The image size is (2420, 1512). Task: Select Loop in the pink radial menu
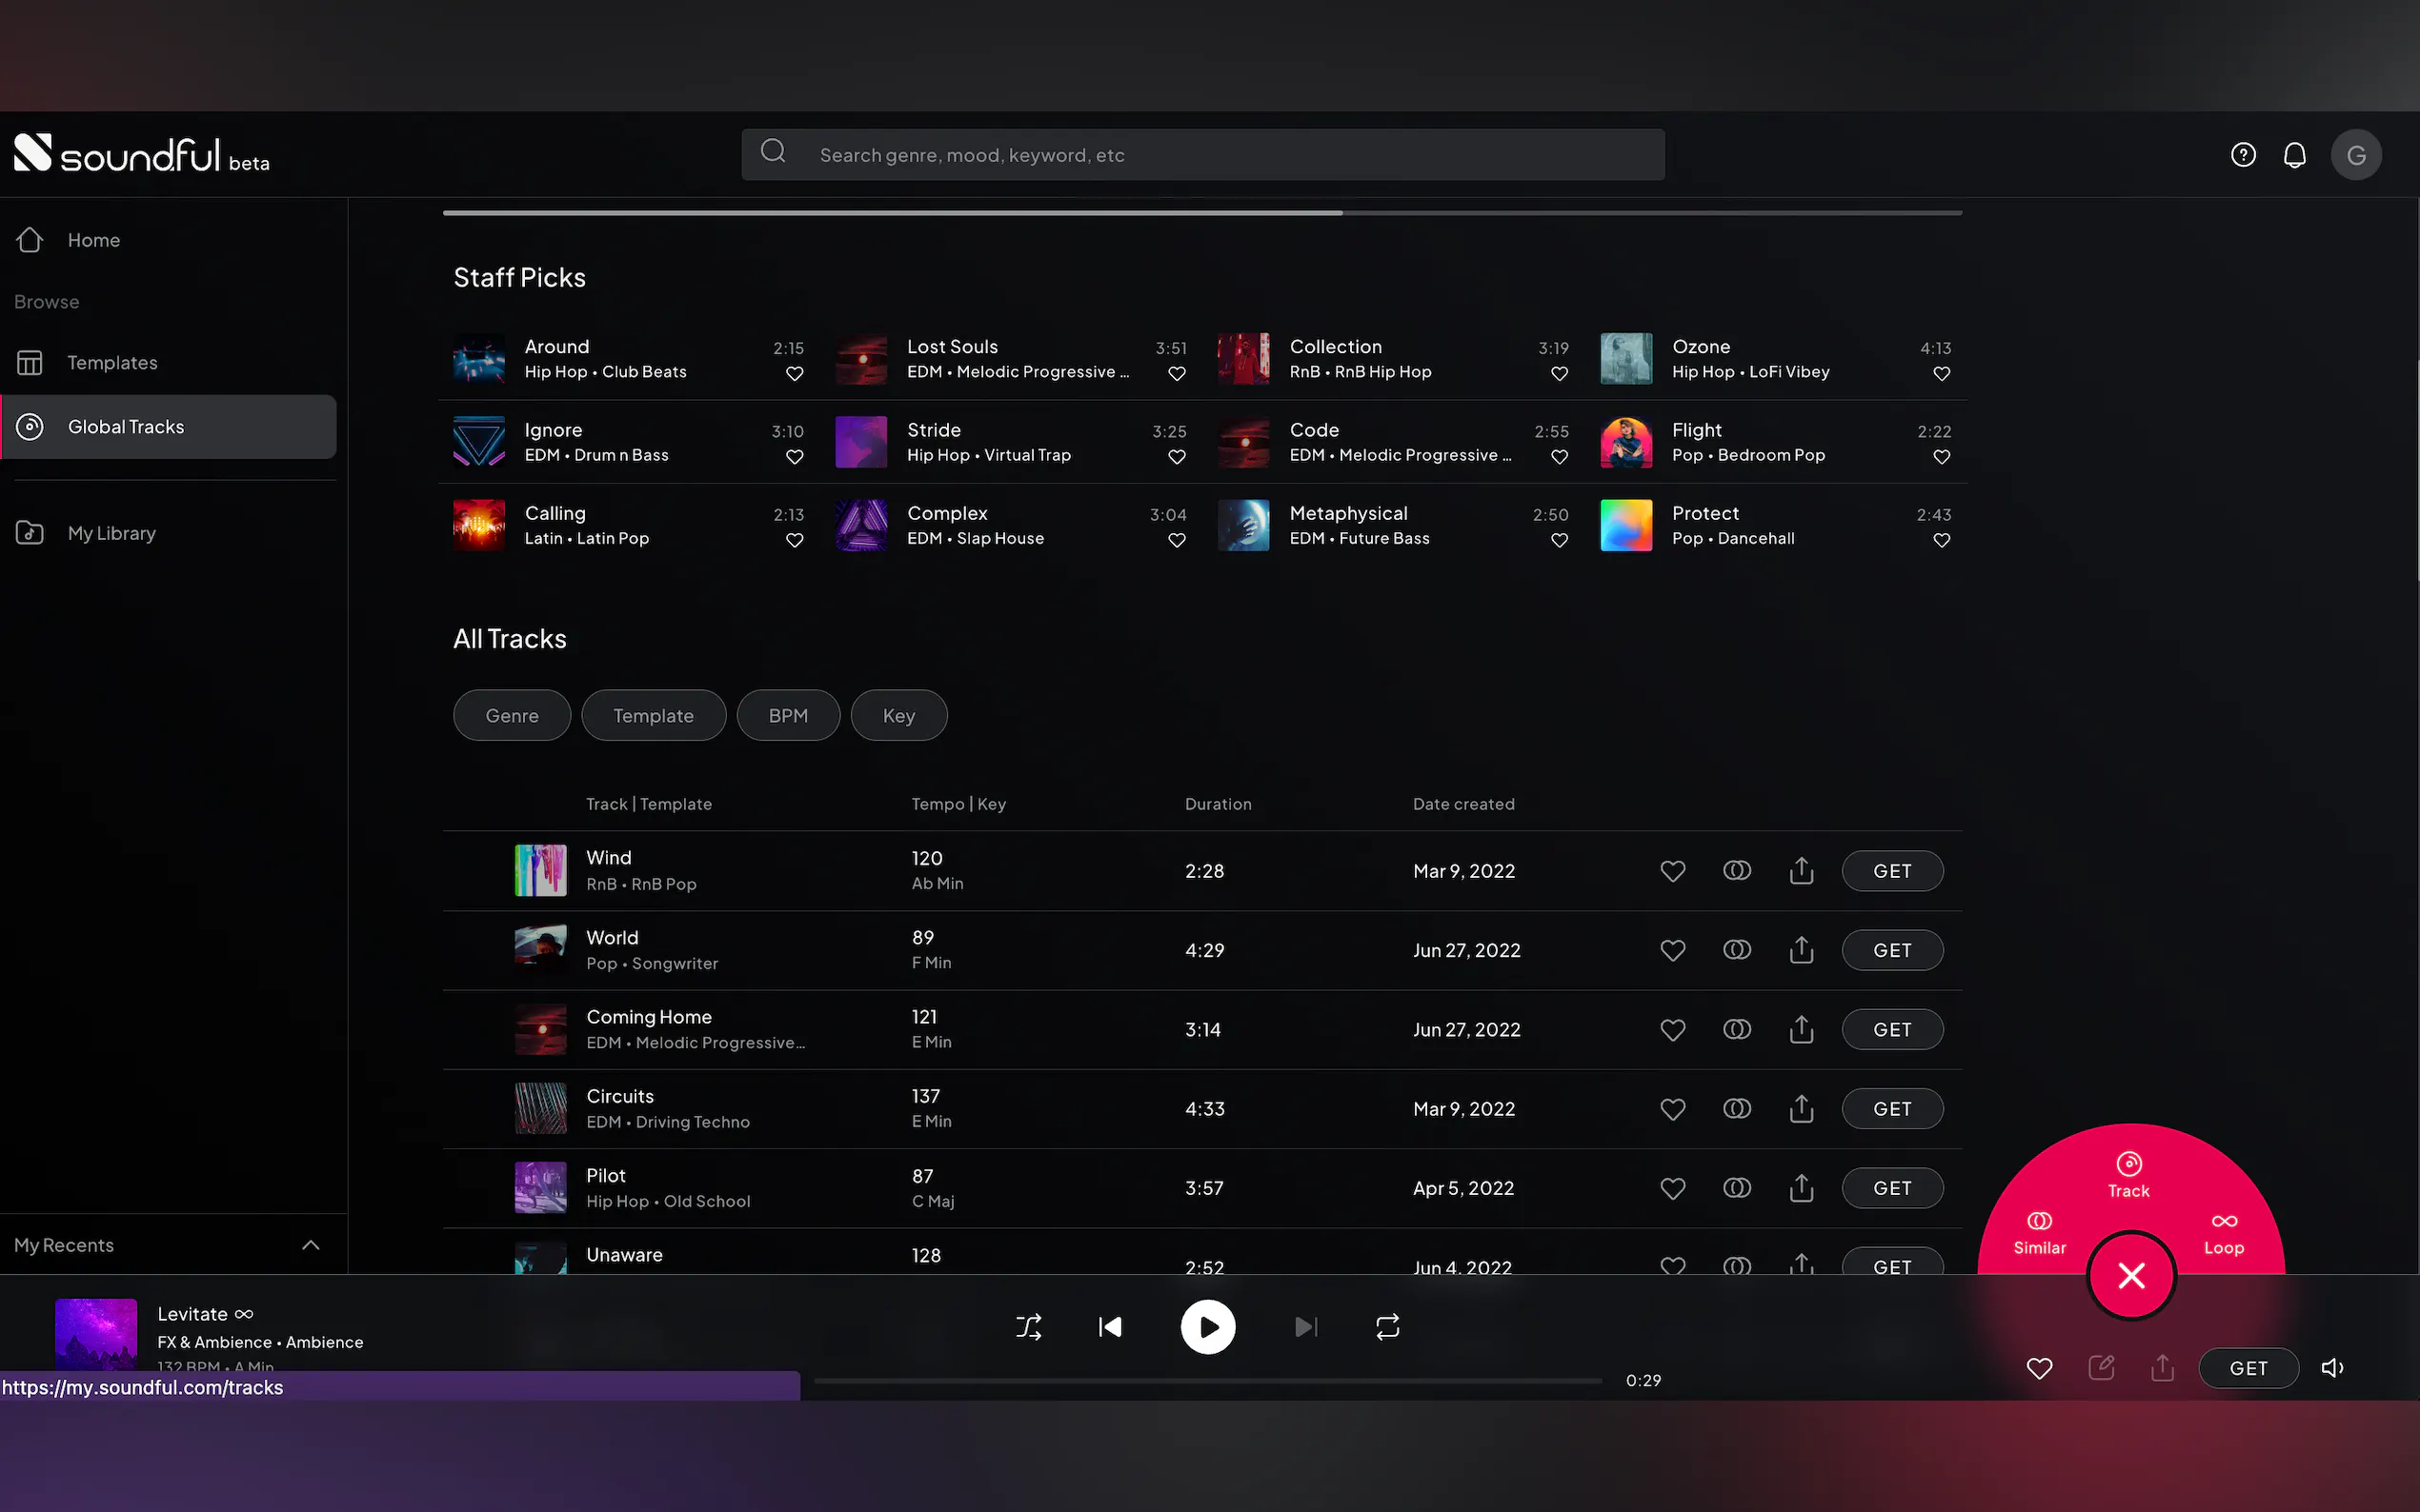coord(2223,1232)
